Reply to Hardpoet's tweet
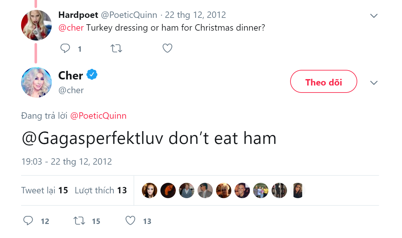 click(65, 48)
